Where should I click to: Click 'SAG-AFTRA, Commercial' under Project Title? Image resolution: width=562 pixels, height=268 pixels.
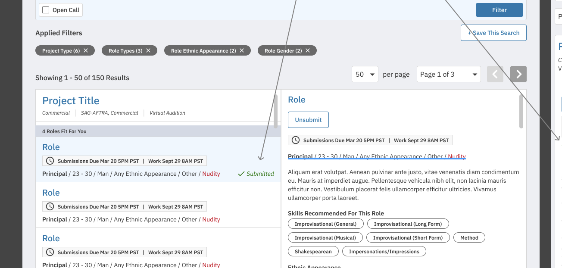109,113
